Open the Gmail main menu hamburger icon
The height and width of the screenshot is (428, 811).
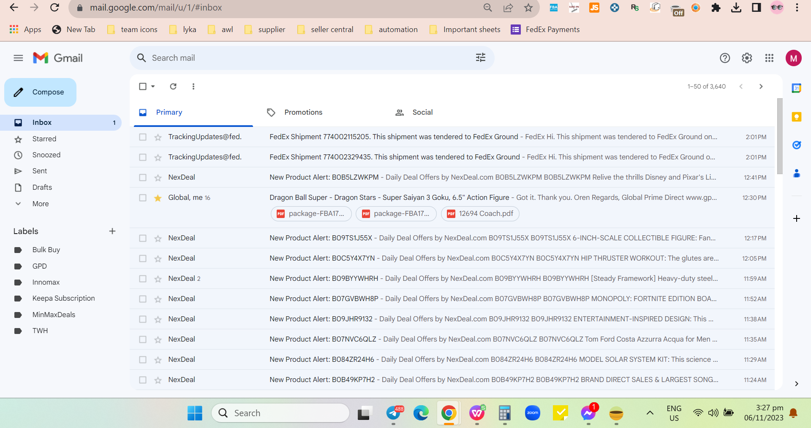18,58
